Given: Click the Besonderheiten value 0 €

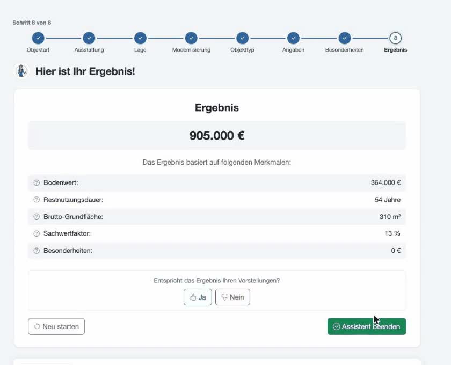Looking at the screenshot, I should tap(396, 251).
